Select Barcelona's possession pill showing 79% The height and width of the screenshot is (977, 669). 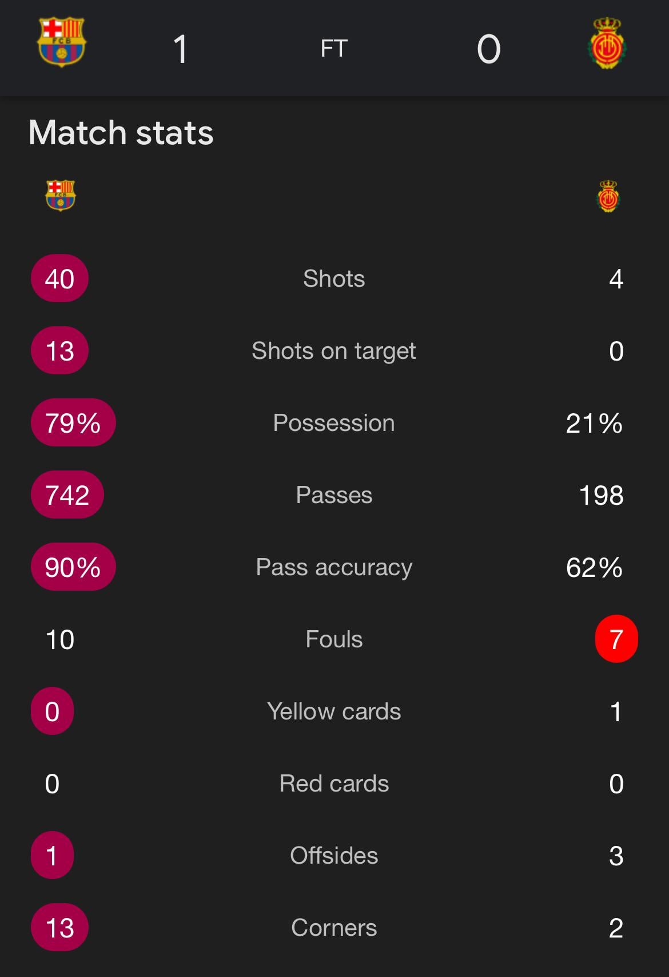tap(73, 423)
